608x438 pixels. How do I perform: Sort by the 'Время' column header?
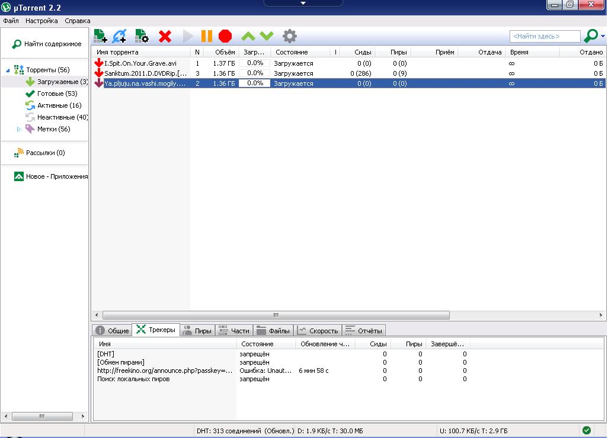pos(533,52)
